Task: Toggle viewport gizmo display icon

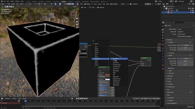Action: coord(55,4)
